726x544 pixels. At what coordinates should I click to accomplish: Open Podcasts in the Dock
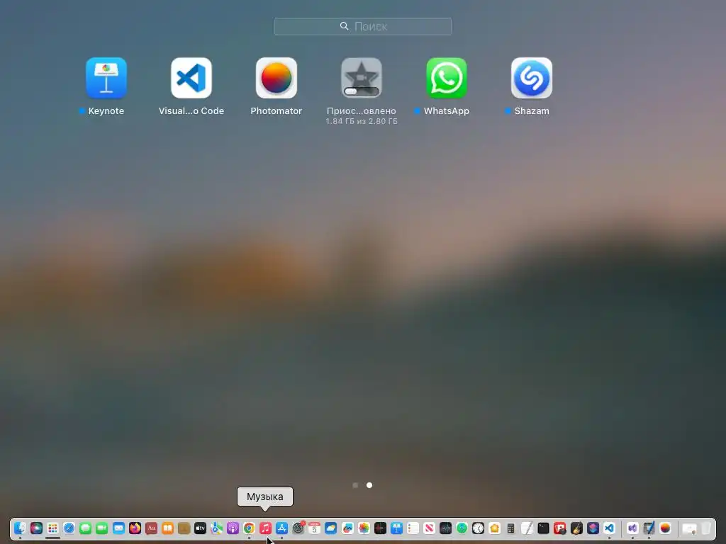point(233,528)
